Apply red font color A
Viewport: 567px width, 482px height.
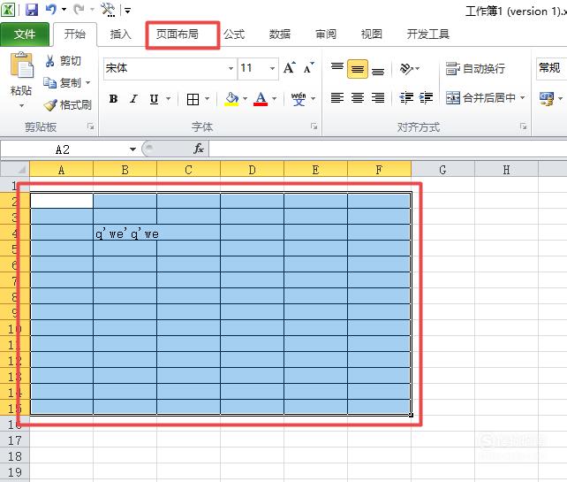261,98
